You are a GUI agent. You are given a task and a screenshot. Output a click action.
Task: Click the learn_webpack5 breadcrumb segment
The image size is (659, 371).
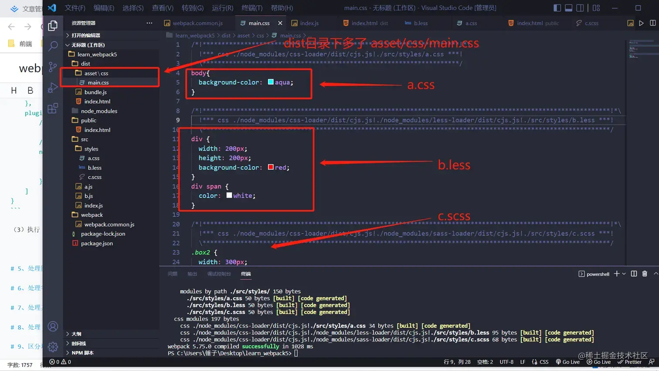coord(195,35)
